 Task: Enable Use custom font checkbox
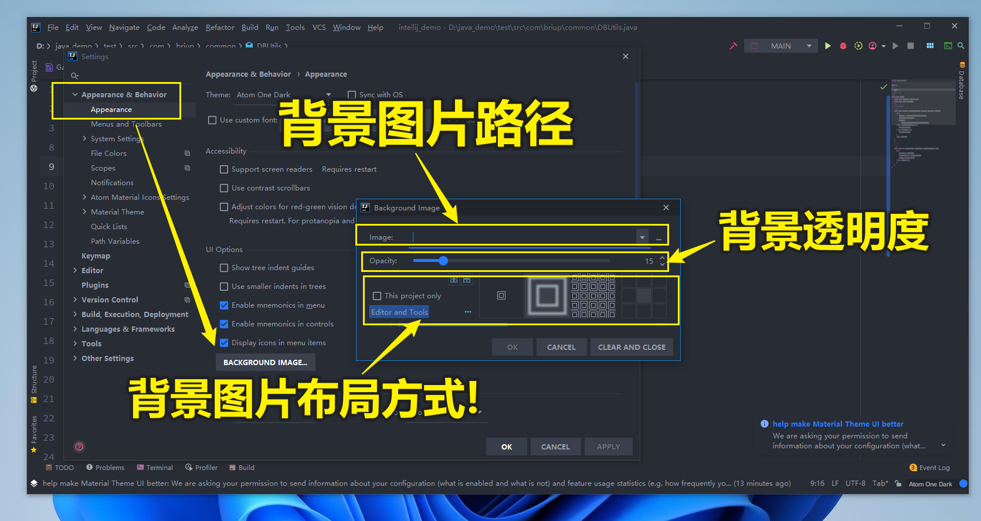[212, 120]
